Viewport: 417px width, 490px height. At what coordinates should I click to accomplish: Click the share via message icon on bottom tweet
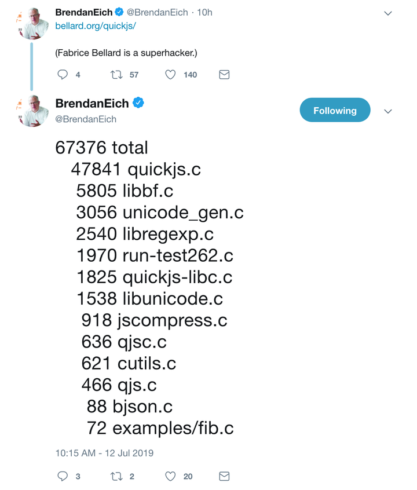[224, 476]
